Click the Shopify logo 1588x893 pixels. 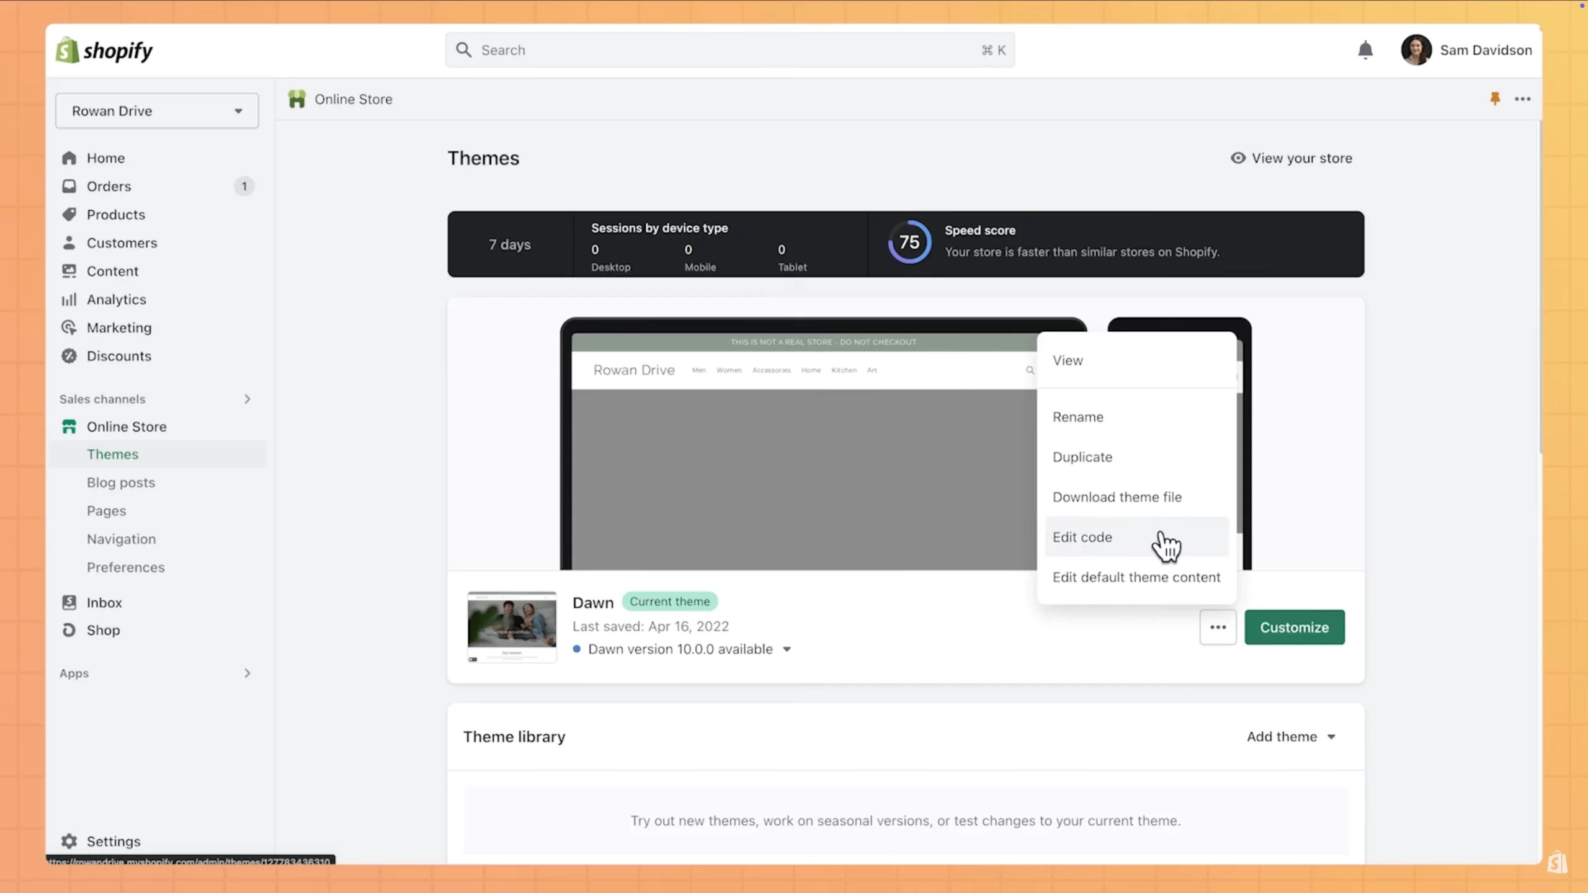[x=104, y=50]
